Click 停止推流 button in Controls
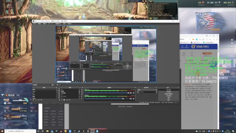 [x=168, y=90]
